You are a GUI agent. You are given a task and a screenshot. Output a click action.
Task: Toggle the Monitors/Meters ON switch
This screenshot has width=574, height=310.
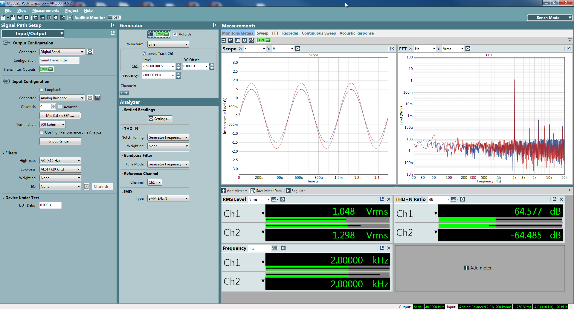tap(264, 40)
